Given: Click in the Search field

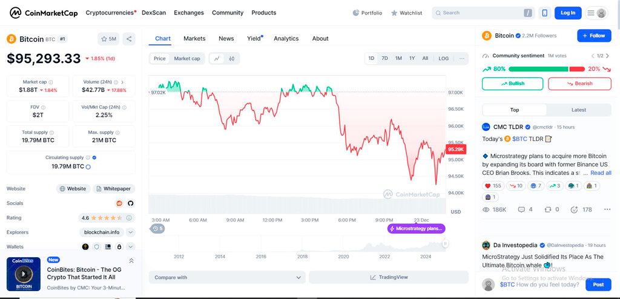Looking at the screenshot, I should pos(483,13).
